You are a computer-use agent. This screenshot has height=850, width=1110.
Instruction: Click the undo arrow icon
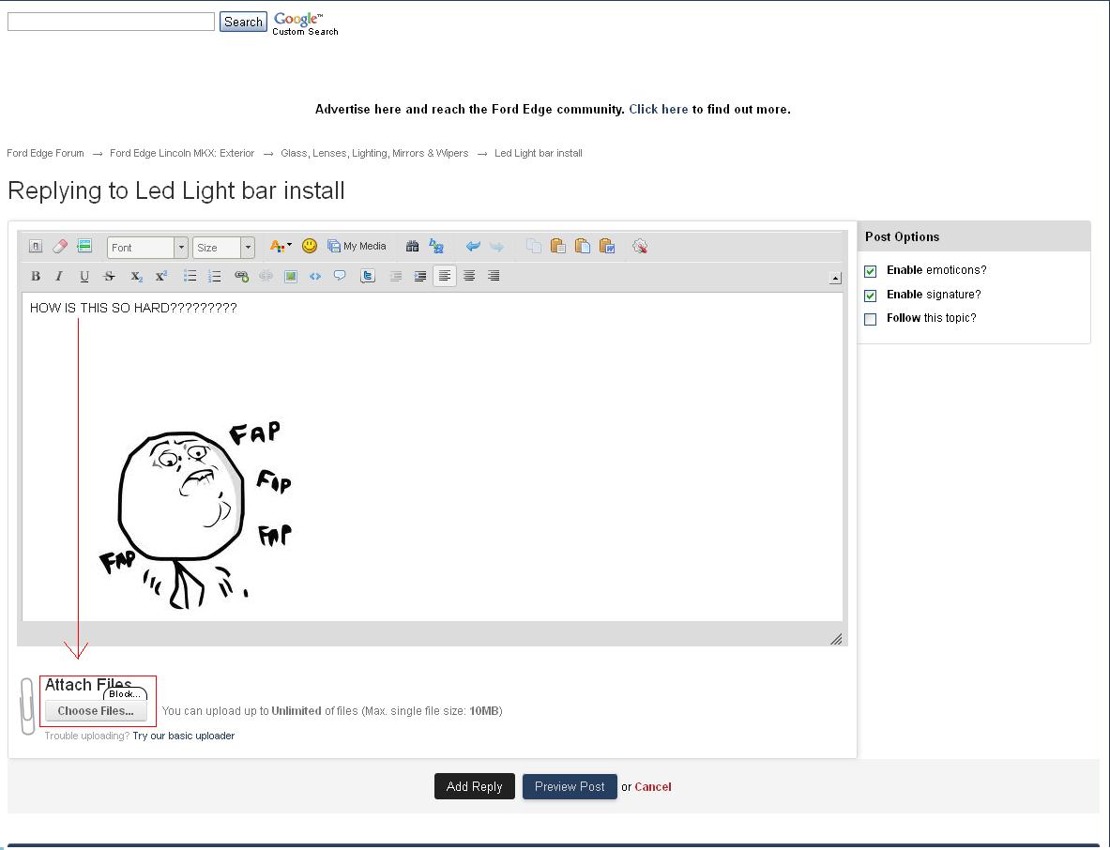[473, 247]
